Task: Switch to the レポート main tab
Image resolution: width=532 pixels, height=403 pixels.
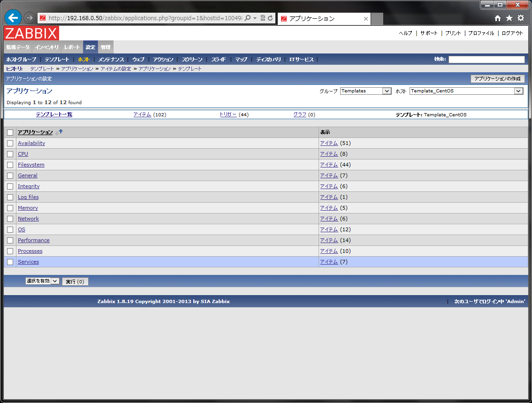Action: (x=72, y=47)
